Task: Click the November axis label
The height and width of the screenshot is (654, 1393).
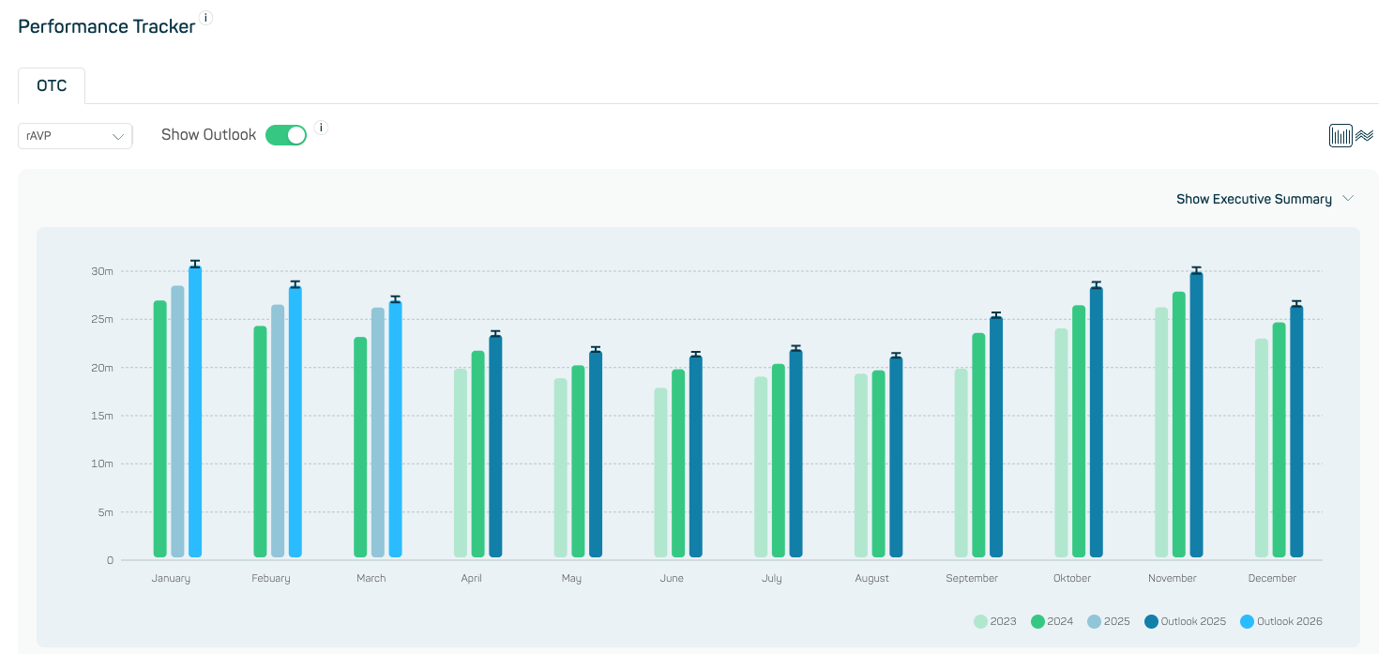Action: click(1173, 578)
